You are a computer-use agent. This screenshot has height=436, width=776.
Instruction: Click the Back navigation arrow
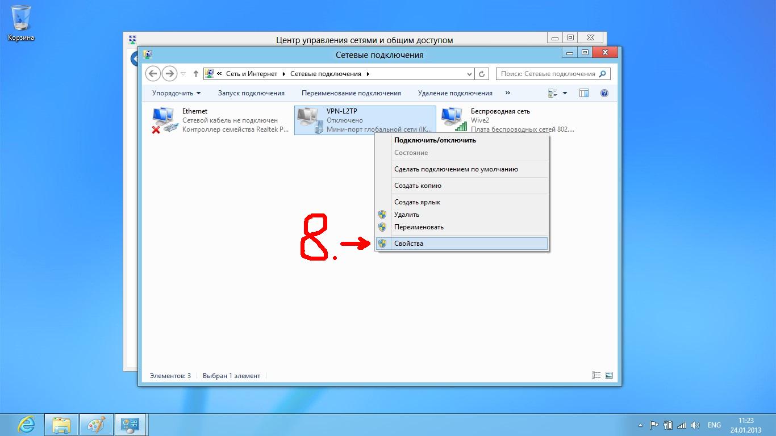pyautogui.click(x=153, y=74)
